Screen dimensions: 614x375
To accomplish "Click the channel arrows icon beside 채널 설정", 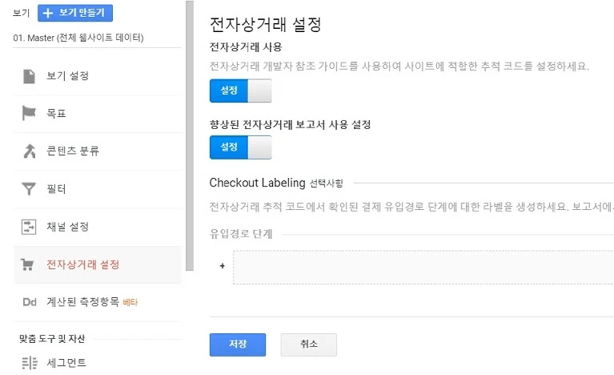I will point(30,227).
